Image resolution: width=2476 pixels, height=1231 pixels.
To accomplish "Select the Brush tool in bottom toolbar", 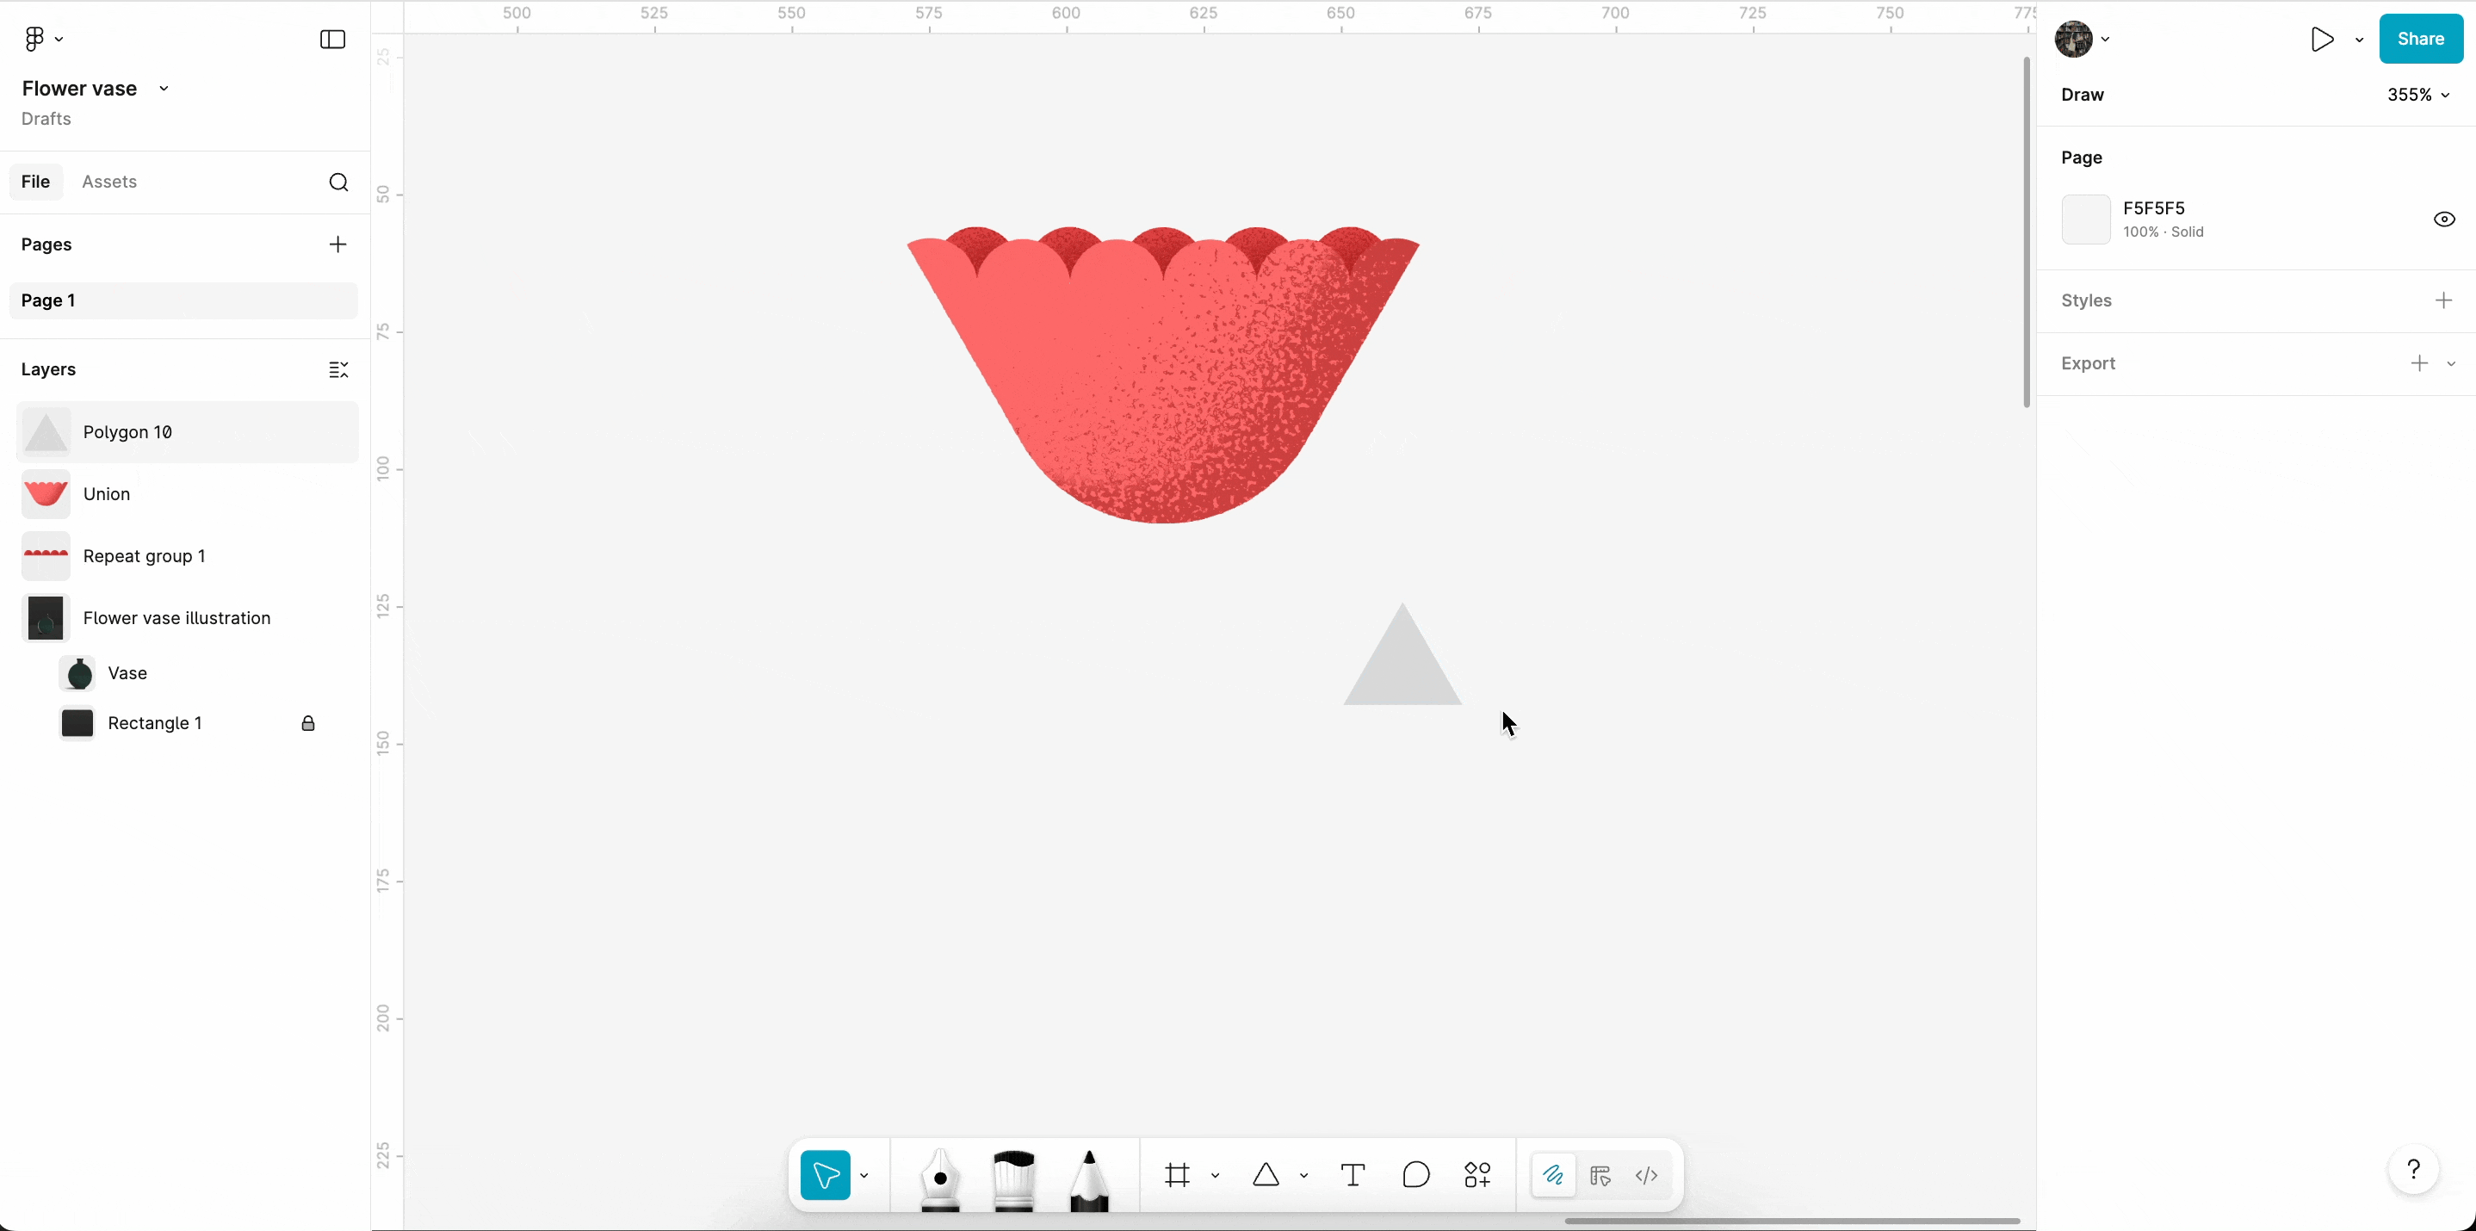I will (x=1013, y=1178).
